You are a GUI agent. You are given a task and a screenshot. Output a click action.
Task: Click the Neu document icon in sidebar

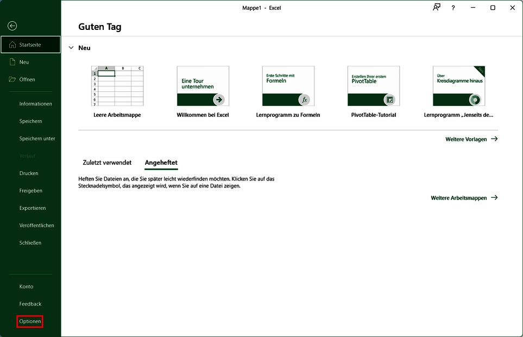click(x=12, y=62)
